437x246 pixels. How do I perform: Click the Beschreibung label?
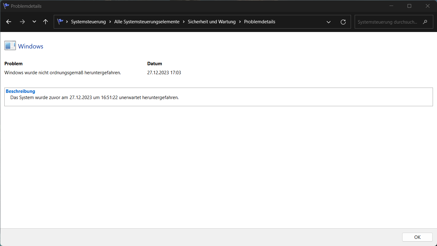pos(20,91)
